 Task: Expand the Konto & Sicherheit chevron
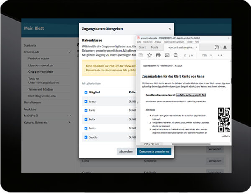(69, 122)
